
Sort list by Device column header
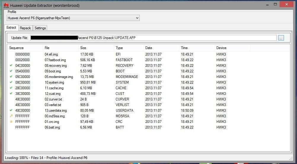pyautogui.click(x=232, y=48)
